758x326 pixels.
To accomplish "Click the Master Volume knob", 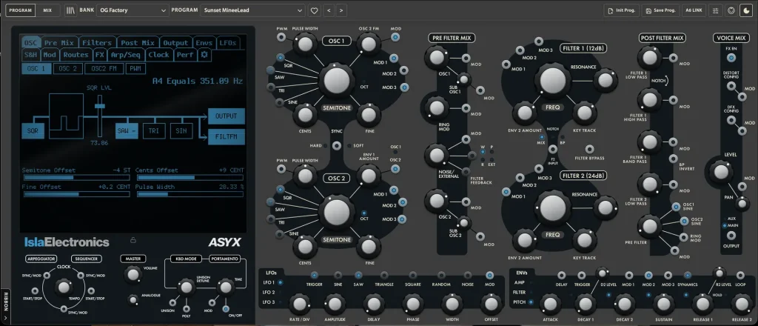I will click(132, 274).
